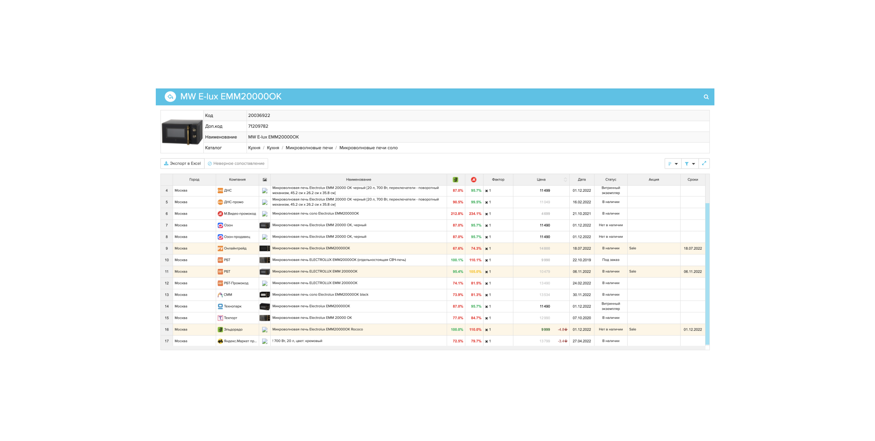This screenshot has width=875, height=441.
Task: Open the filter funnel dropdown
Action: click(689, 164)
